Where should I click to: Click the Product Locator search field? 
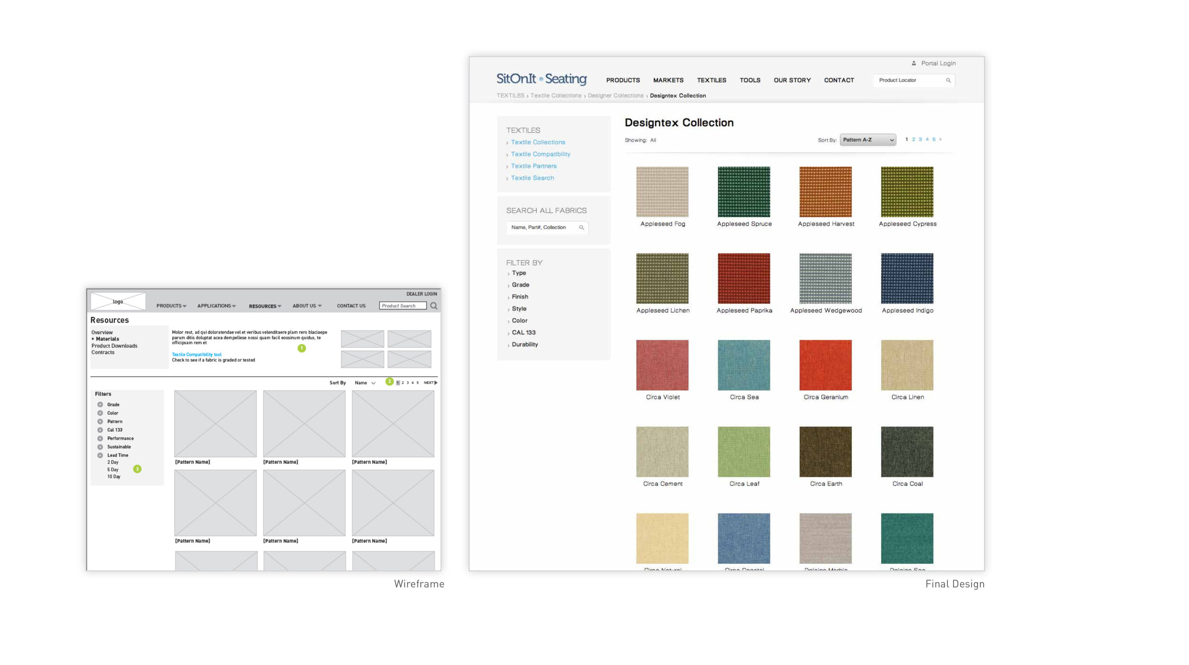coord(914,80)
